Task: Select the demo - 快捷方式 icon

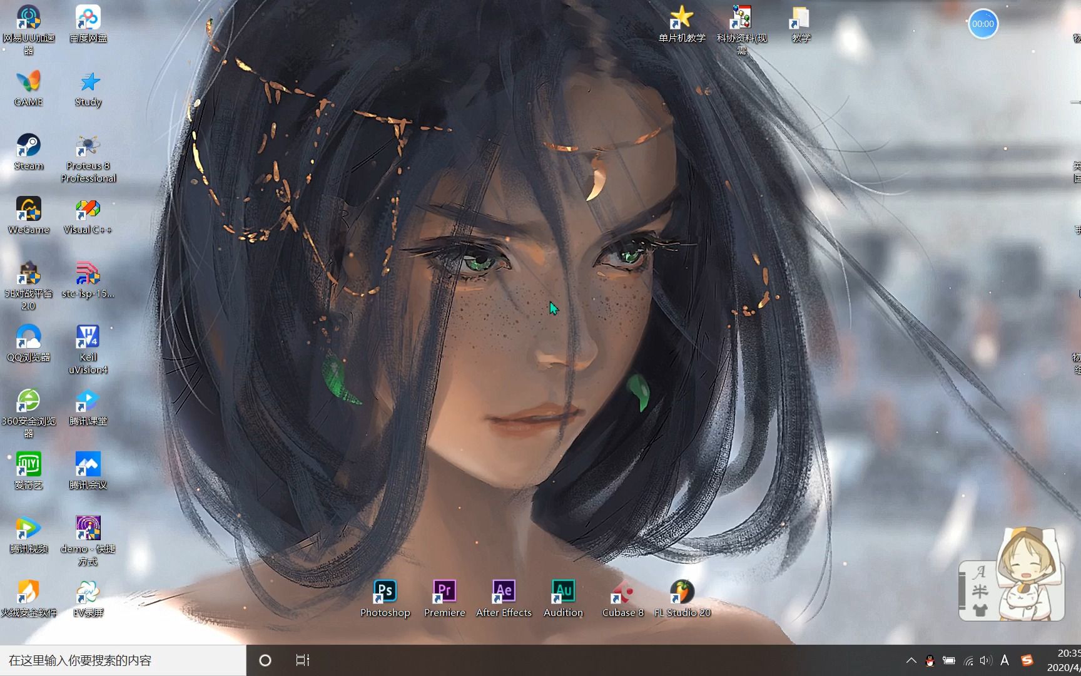Action: [88, 541]
